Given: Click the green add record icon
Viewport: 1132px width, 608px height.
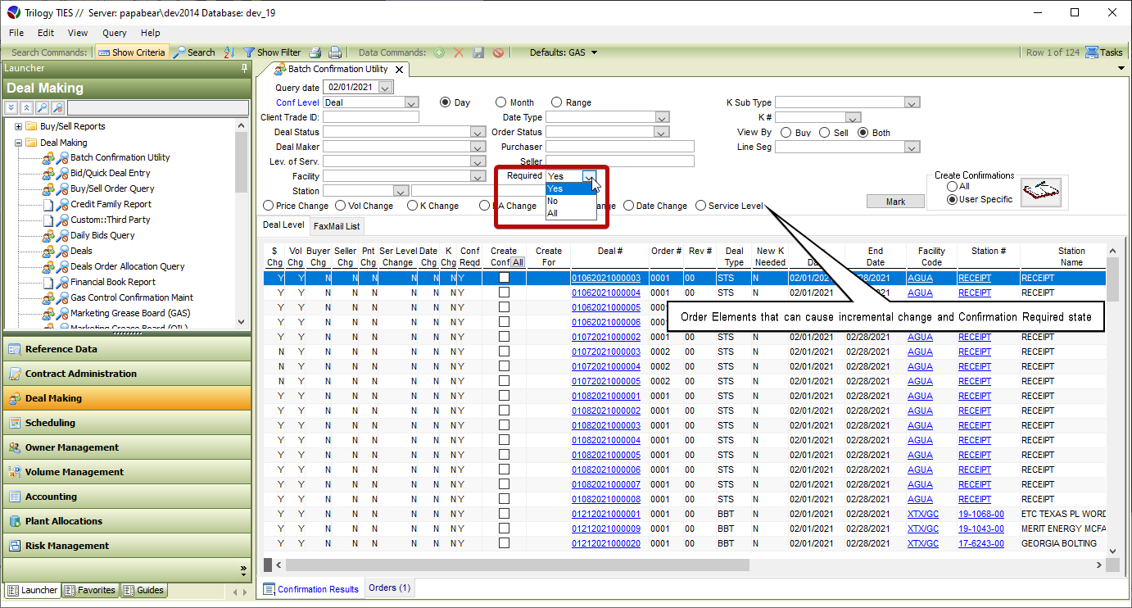Looking at the screenshot, I should pyautogui.click(x=439, y=52).
